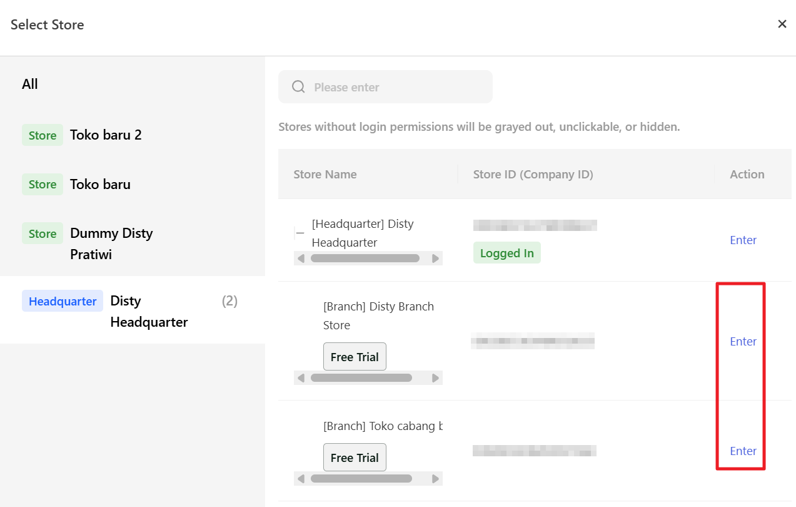796x507 pixels.
Task: Close the Select Store dialog
Action: (782, 24)
